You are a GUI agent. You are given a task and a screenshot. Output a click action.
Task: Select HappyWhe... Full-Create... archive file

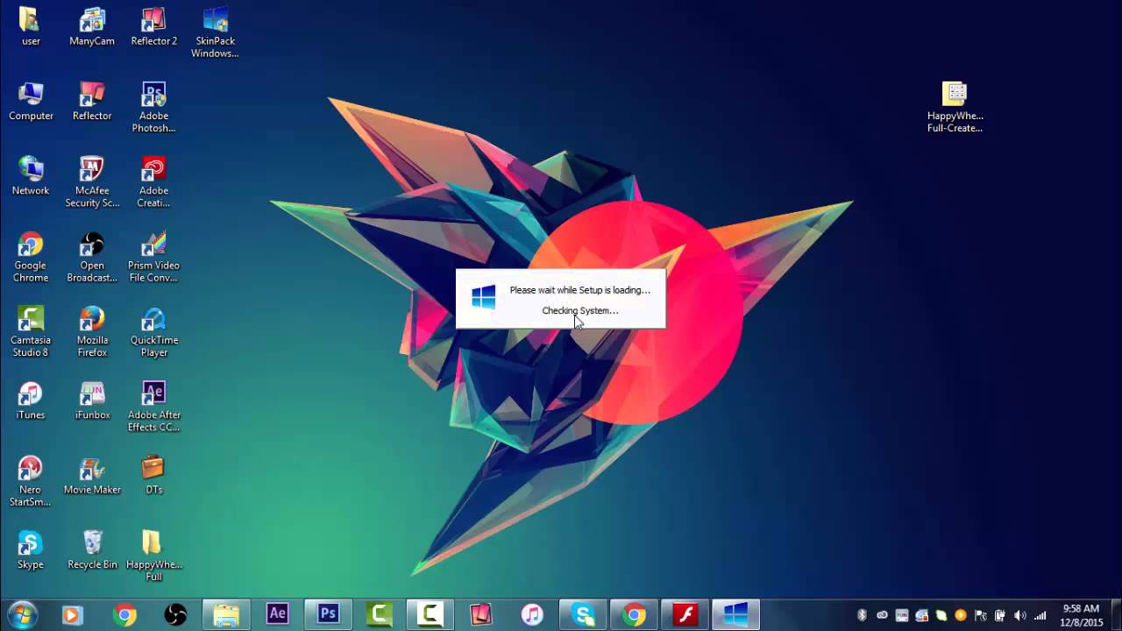(x=955, y=108)
